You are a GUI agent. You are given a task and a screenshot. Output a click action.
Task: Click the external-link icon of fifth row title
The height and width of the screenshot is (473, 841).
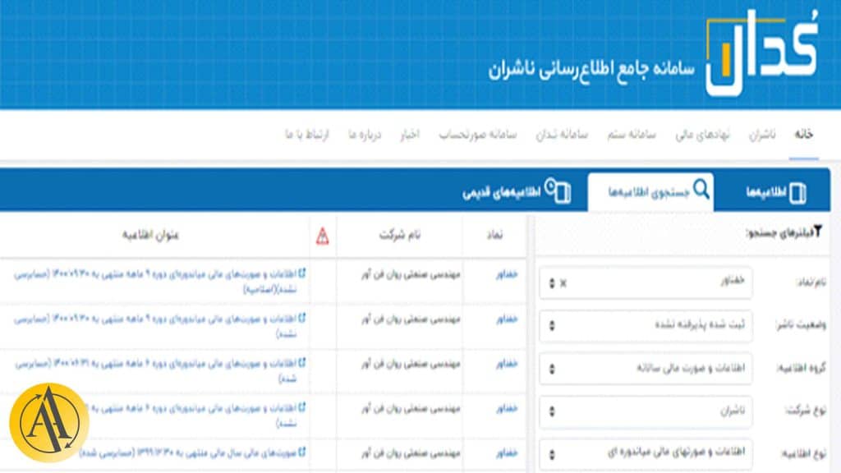302,452
